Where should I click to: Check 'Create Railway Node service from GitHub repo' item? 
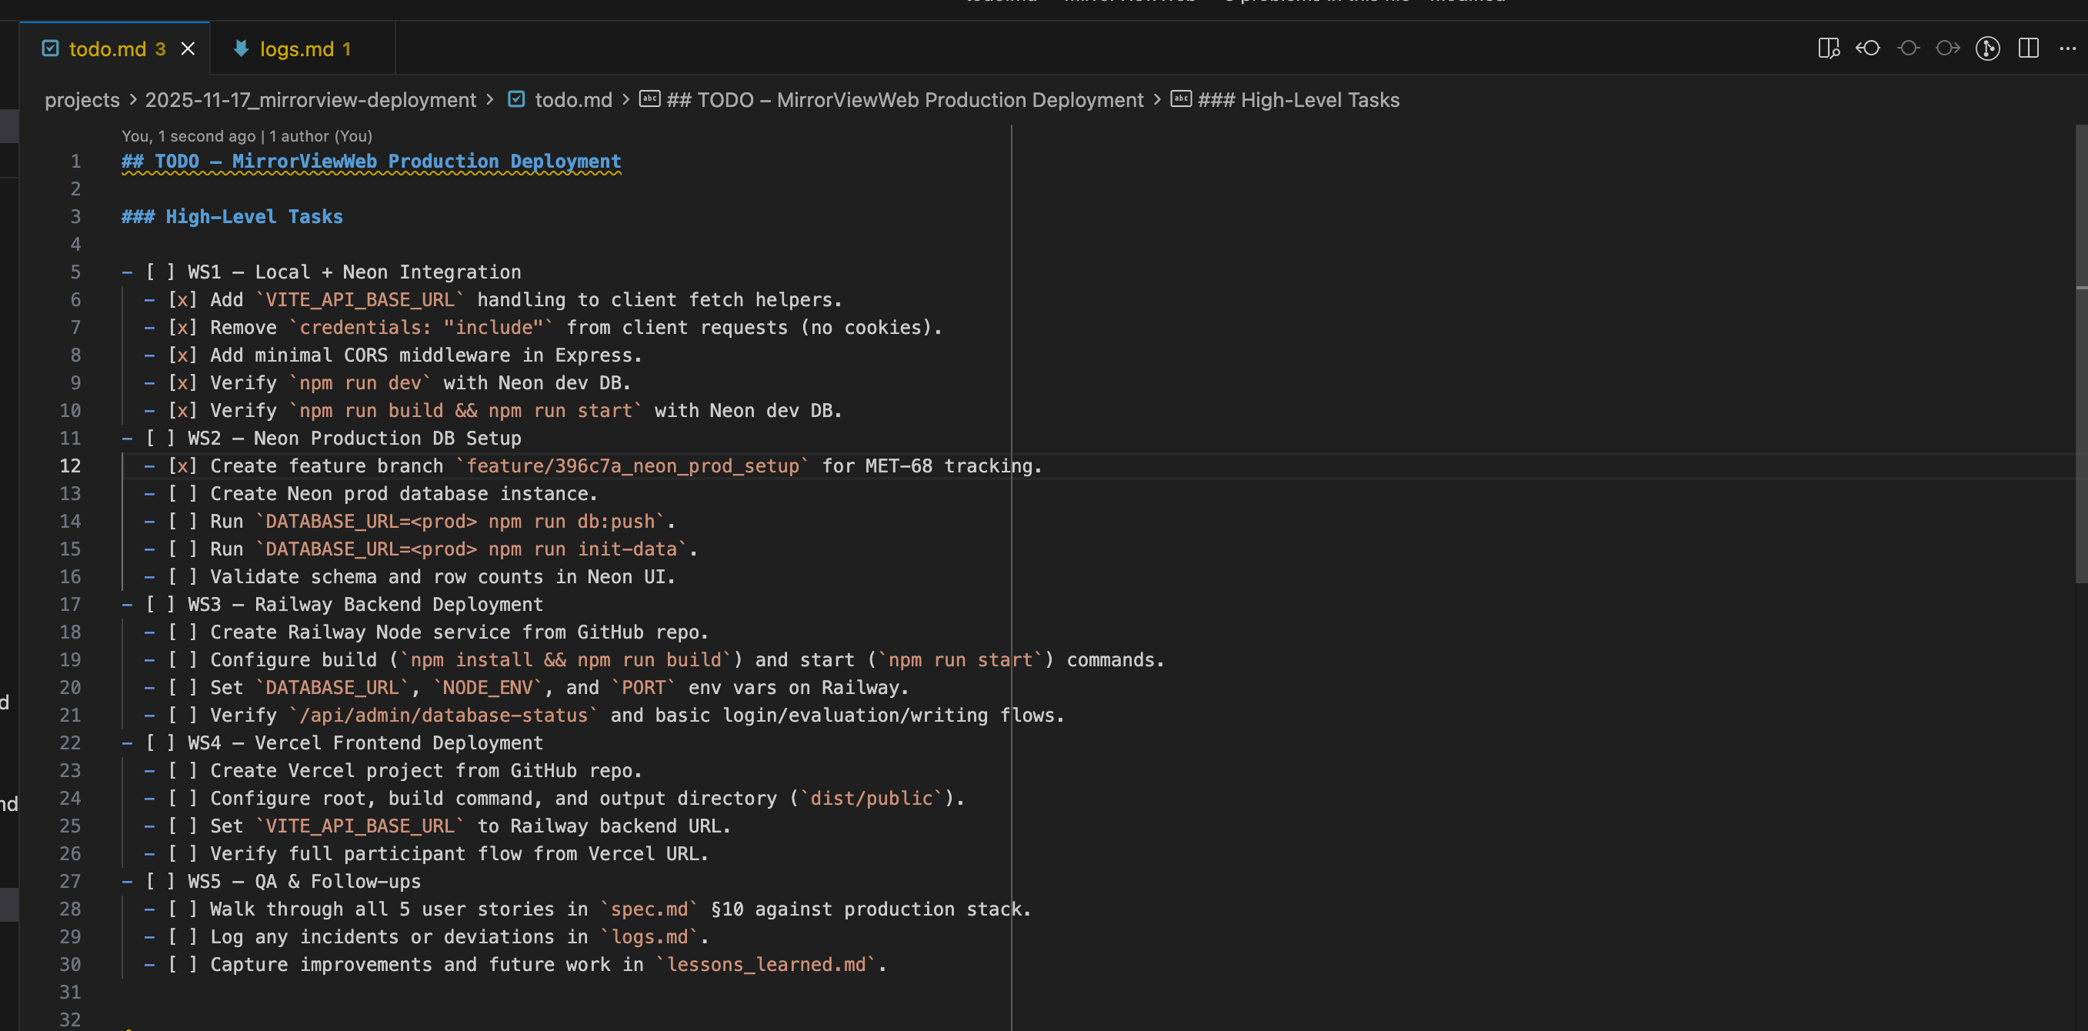tap(182, 632)
